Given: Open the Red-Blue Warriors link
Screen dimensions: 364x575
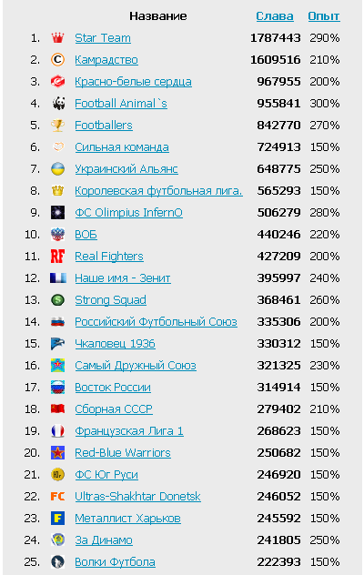Looking at the screenshot, I should click(123, 452).
